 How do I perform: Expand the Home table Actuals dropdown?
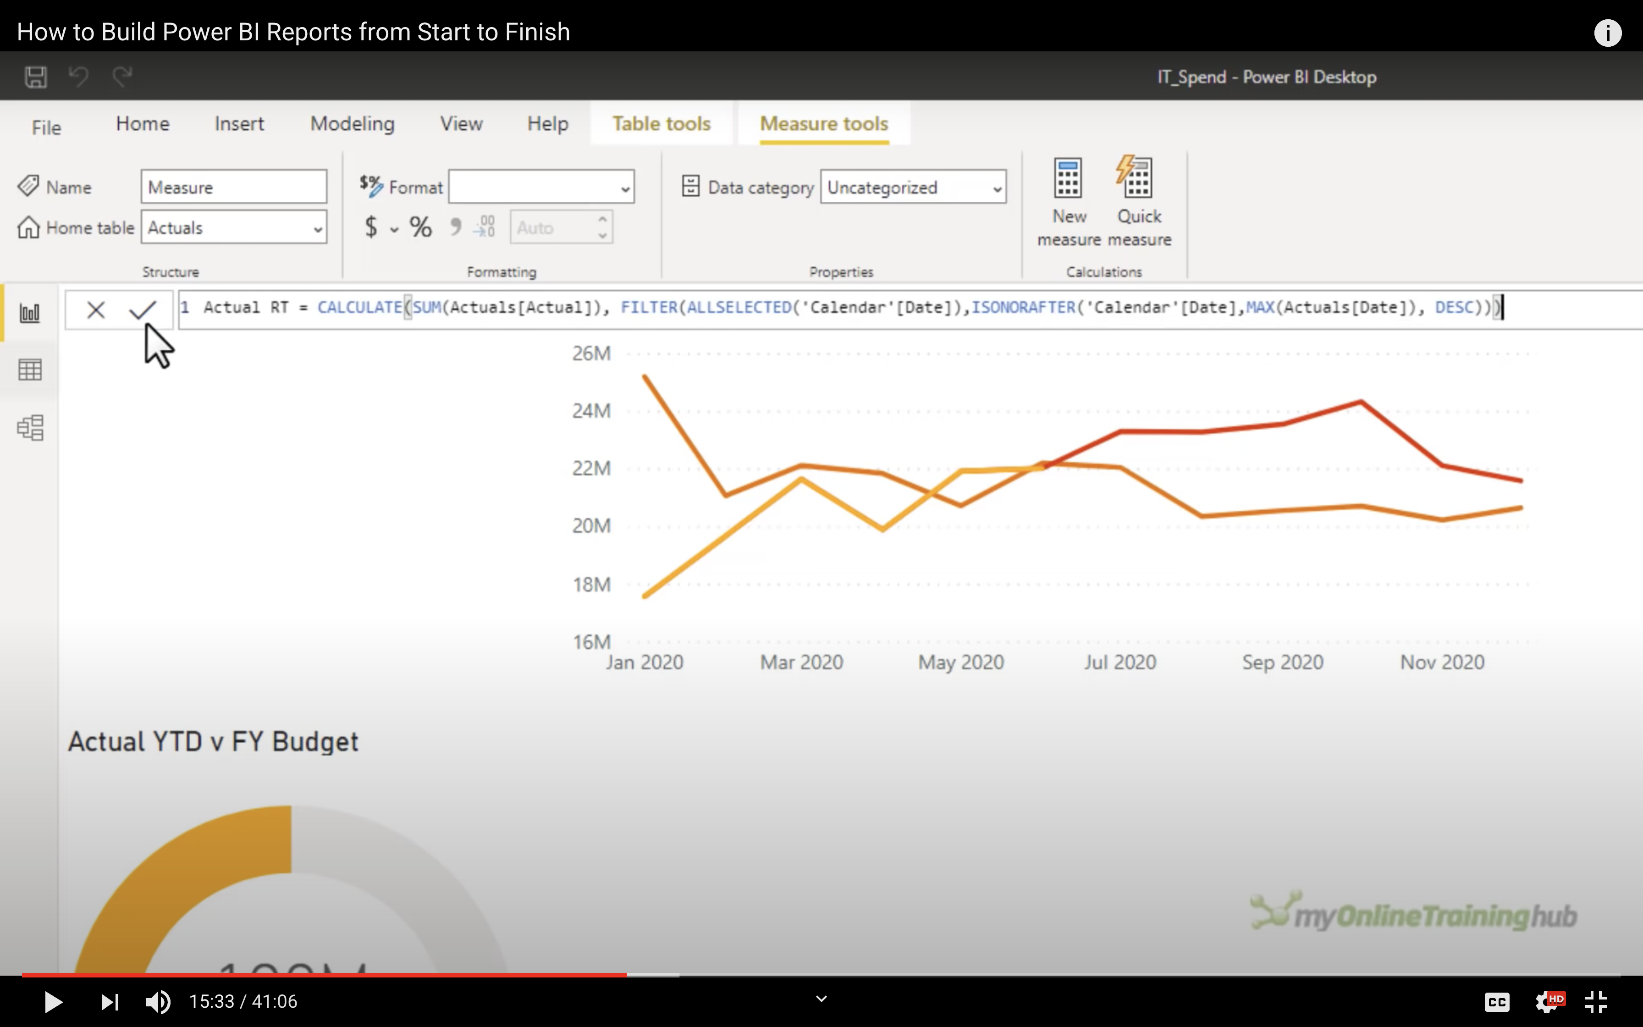pyautogui.click(x=233, y=227)
